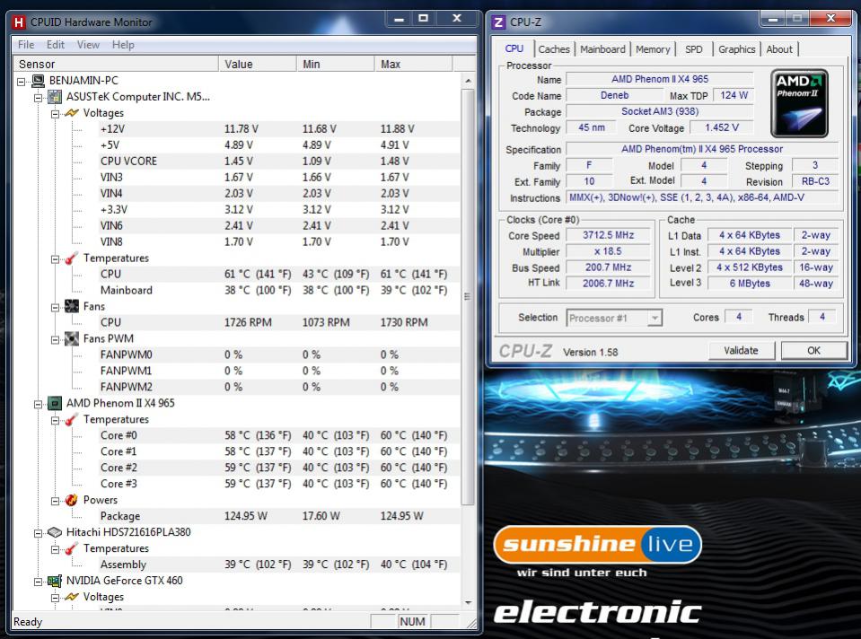Switch to the Memory tab in CPU-Z
Viewport: 861px width, 639px height.
(653, 49)
